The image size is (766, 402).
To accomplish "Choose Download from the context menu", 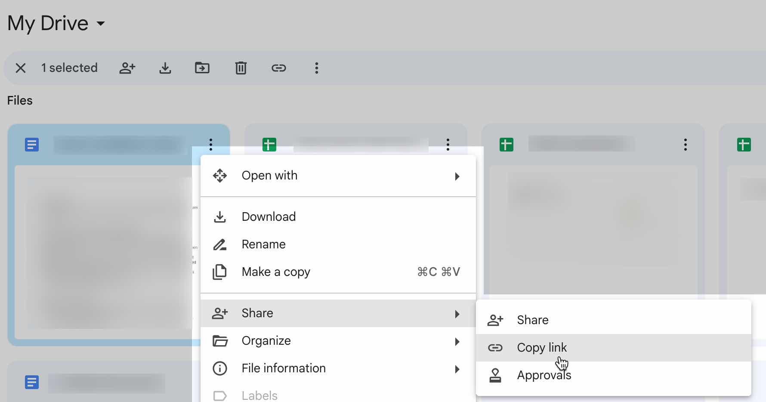I will tap(268, 216).
